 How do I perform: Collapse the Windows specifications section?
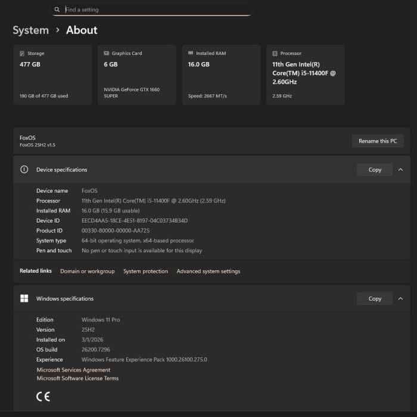[x=400, y=298]
